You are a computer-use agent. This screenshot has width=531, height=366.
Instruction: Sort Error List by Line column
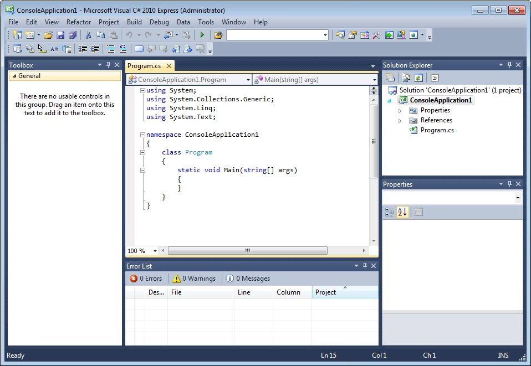point(253,292)
